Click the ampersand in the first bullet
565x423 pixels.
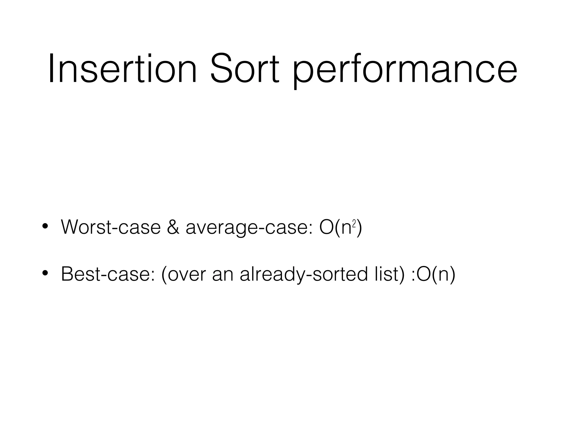[173, 227]
